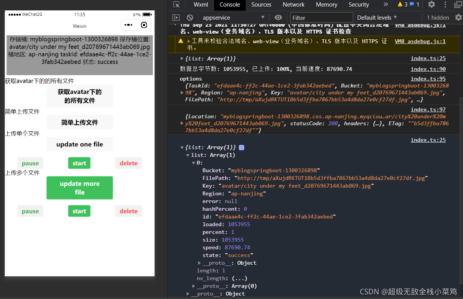Open the index.ts:90 source link
Viewport: 463px width, 299px height.
tap(428, 69)
